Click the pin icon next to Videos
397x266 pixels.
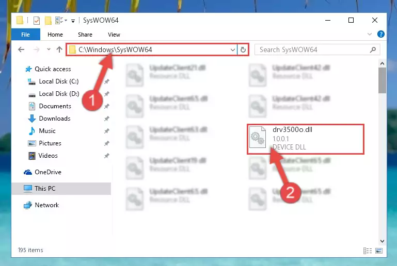pos(107,156)
